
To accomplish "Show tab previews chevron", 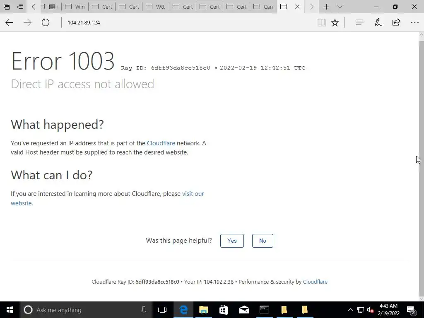I will point(340,7).
